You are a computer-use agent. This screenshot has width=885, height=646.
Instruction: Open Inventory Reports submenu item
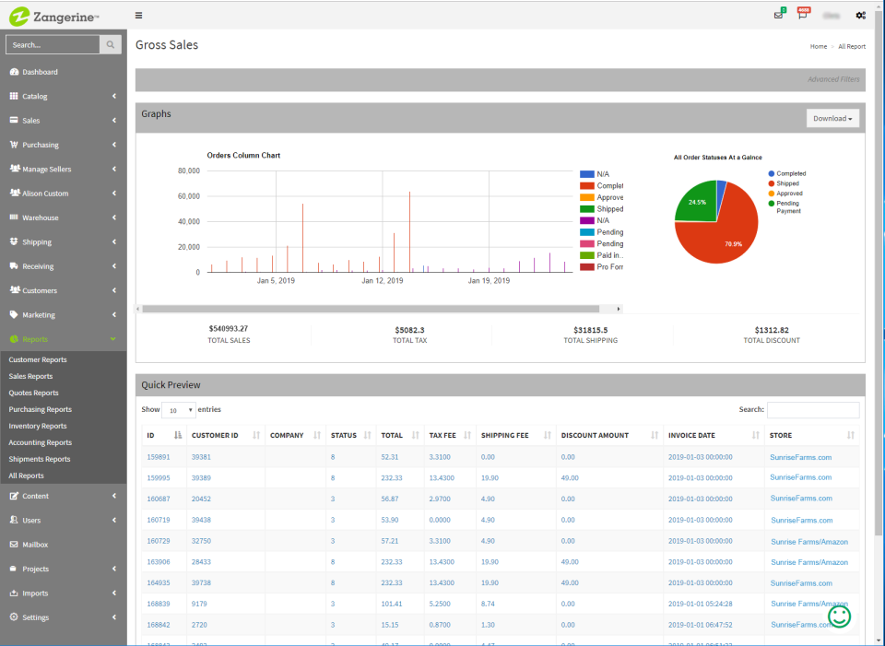(x=37, y=426)
